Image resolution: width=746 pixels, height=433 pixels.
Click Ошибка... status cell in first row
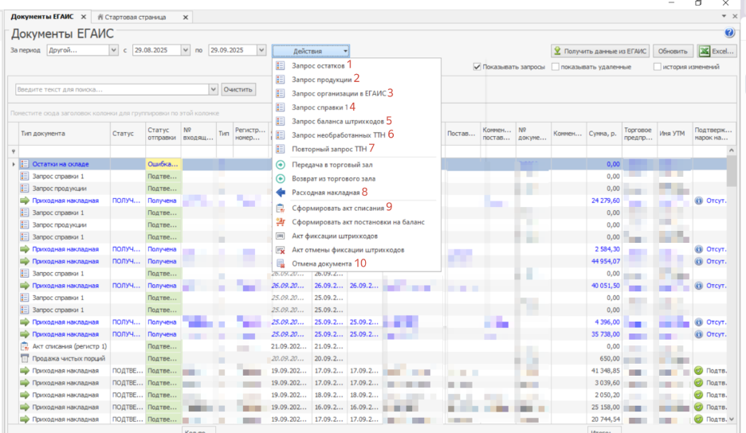(163, 164)
